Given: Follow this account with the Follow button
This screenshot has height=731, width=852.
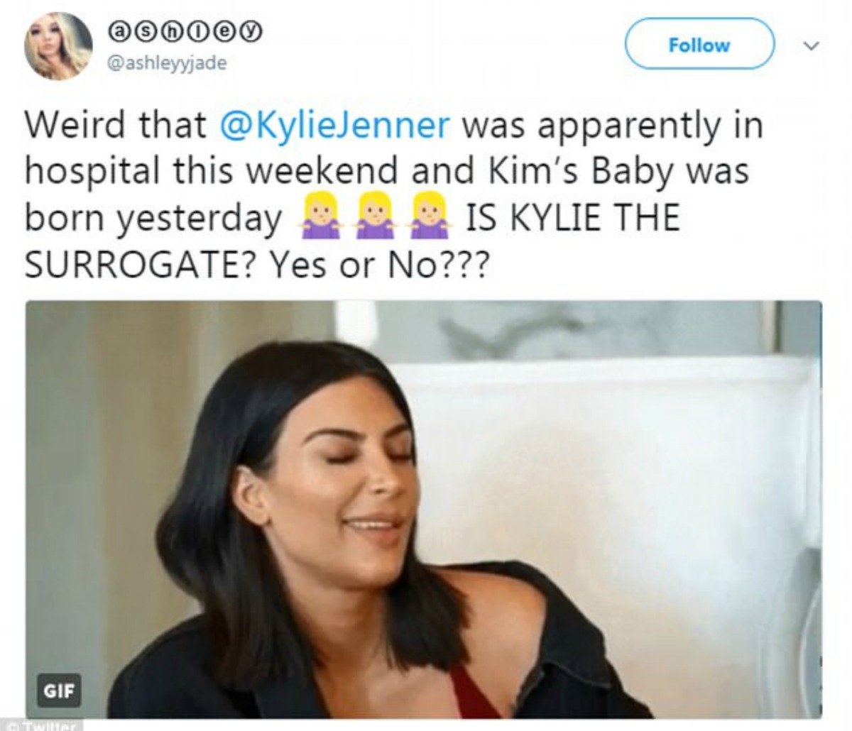Looking at the screenshot, I should [699, 44].
